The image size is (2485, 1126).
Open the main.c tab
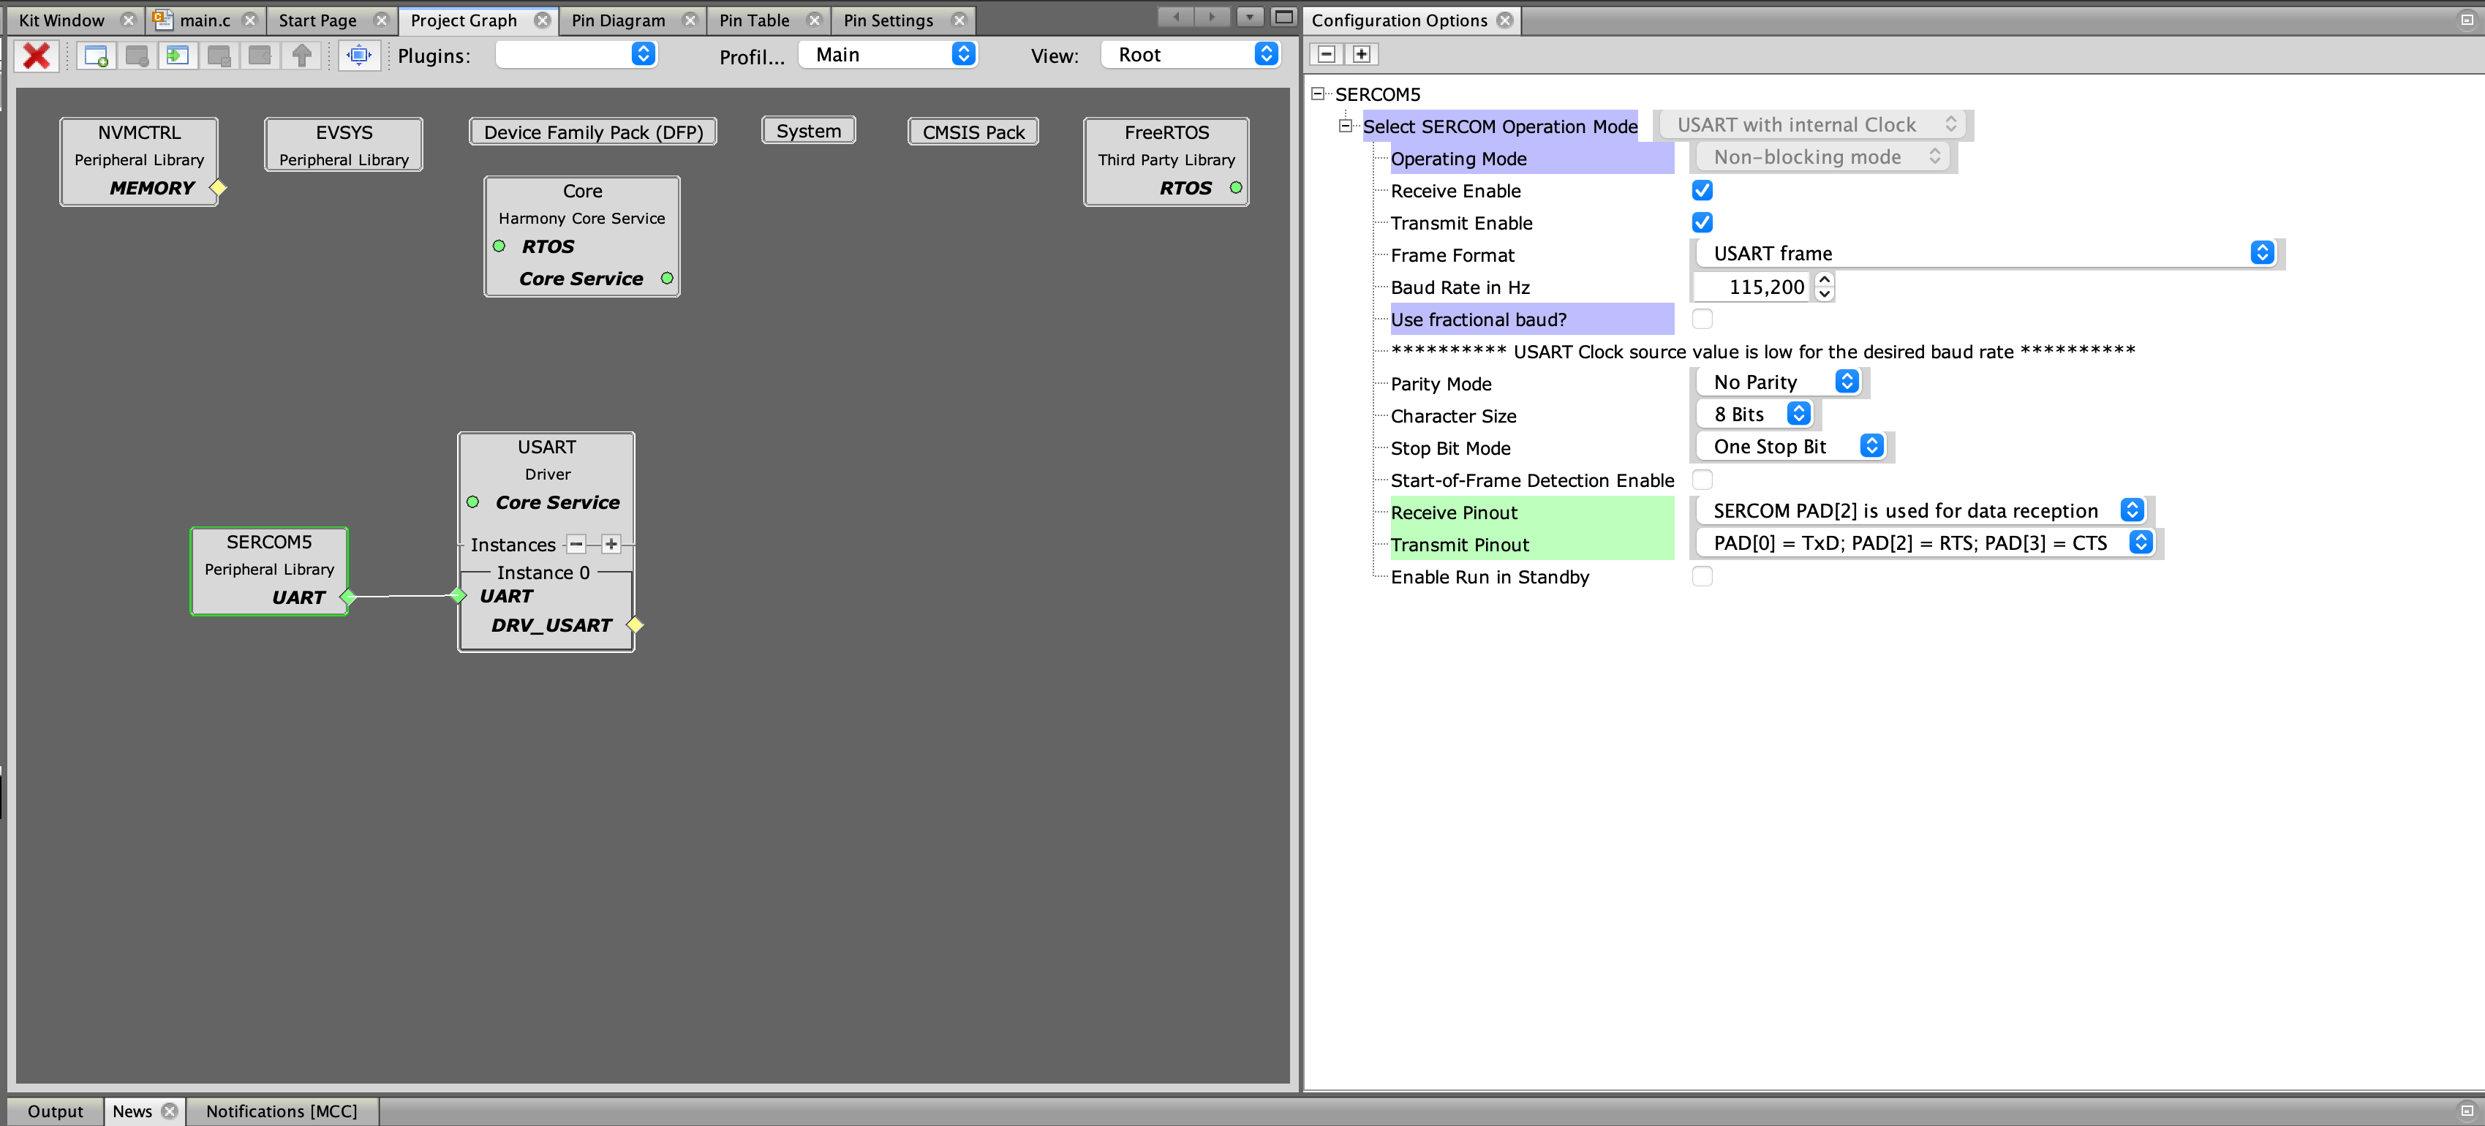click(x=205, y=20)
